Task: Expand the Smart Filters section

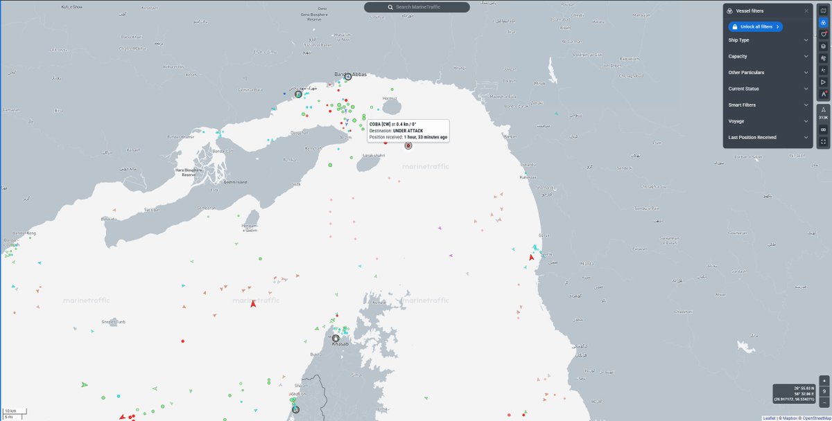Action: pos(768,105)
